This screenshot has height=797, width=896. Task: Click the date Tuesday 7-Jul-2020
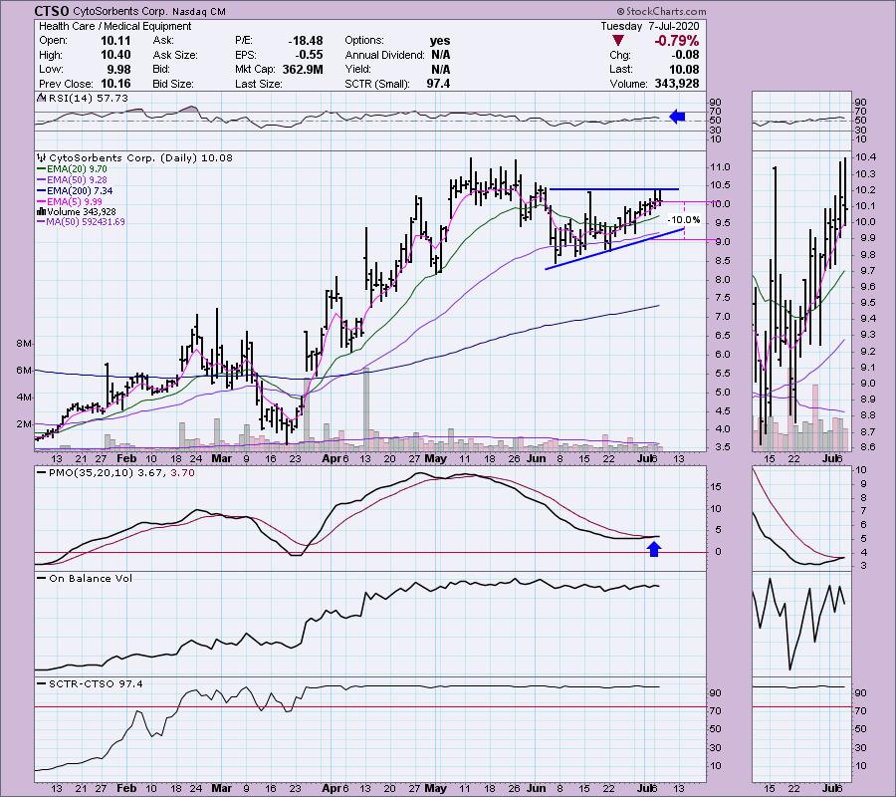click(650, 26)
